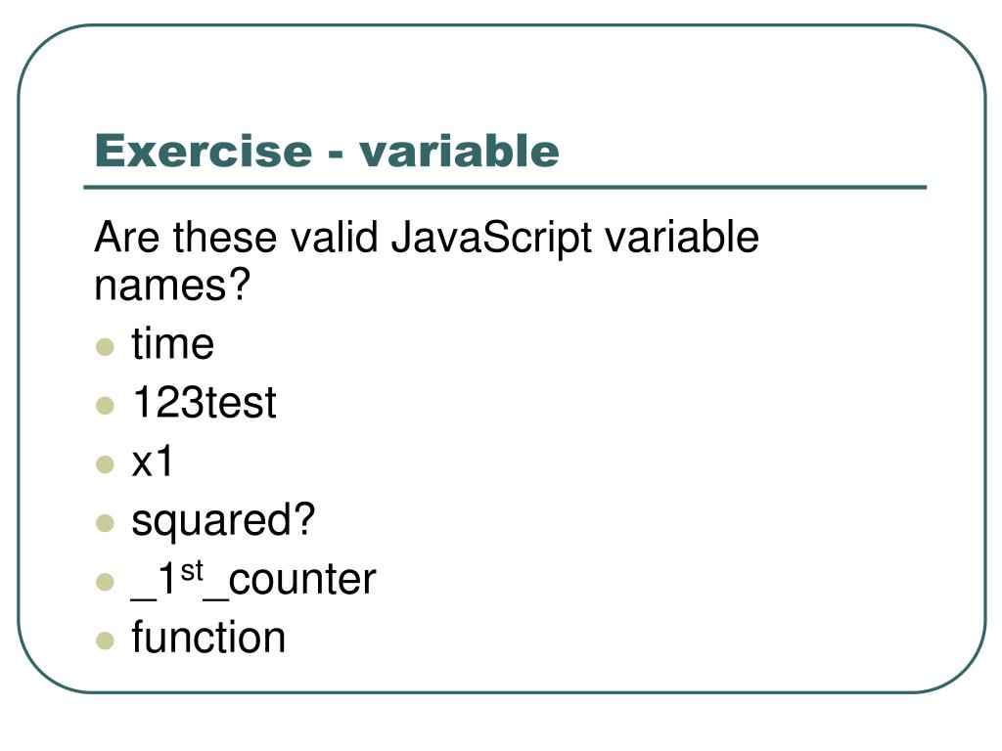Select the "function" list item text
Screen dimensions: 1002x751
click(208, 638)
